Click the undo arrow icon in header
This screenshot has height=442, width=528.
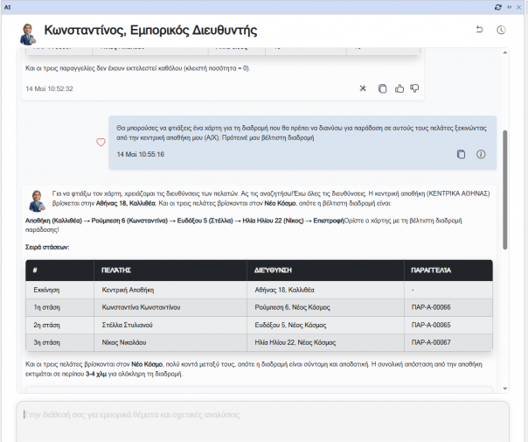[x=480, y=30]
